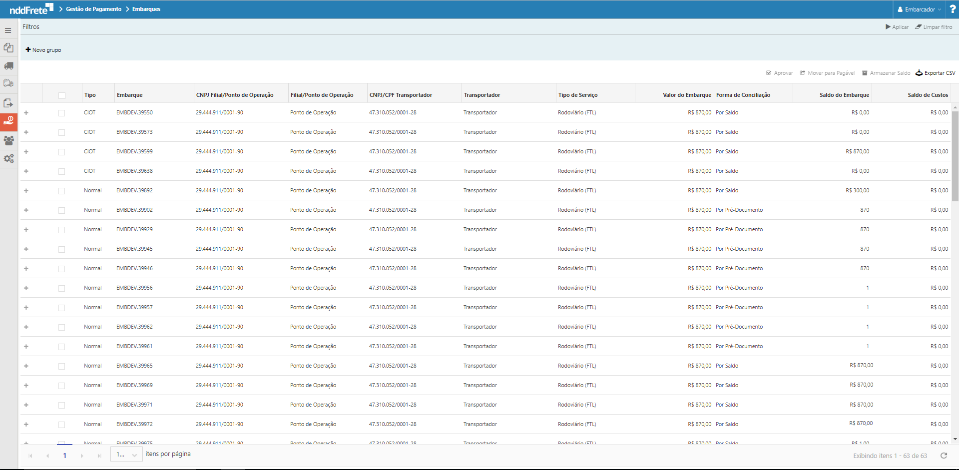The width and height of the screenshot is (959, 470).
Task: Expand the row for EMBDEV.39573
Action: click(26, 132)
